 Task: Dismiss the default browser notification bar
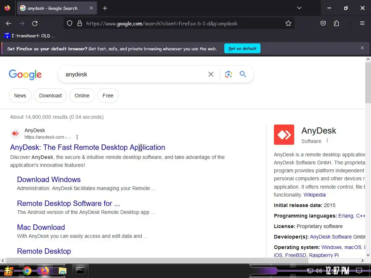point(362,48)
